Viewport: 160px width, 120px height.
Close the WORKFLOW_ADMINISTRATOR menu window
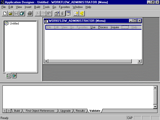139,21
